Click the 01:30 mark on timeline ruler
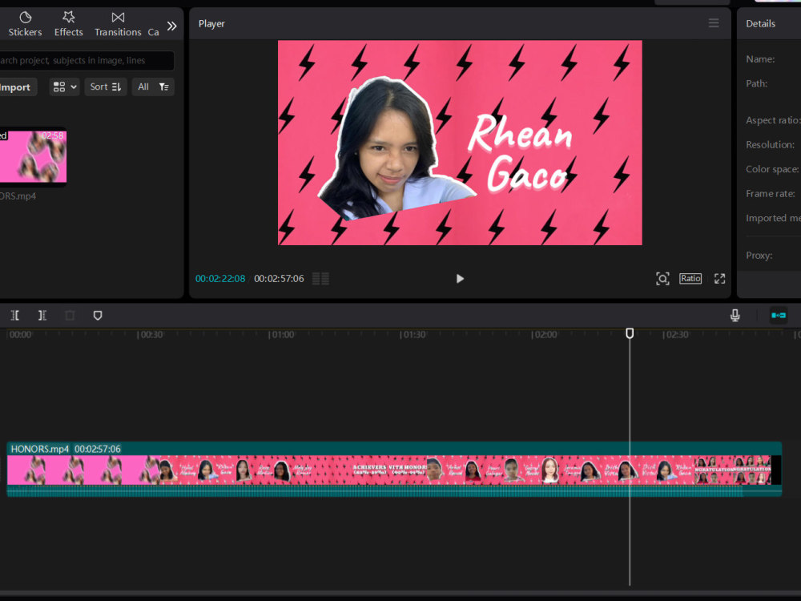This screenshot has height=601, width=801. (x=413, y=335)
